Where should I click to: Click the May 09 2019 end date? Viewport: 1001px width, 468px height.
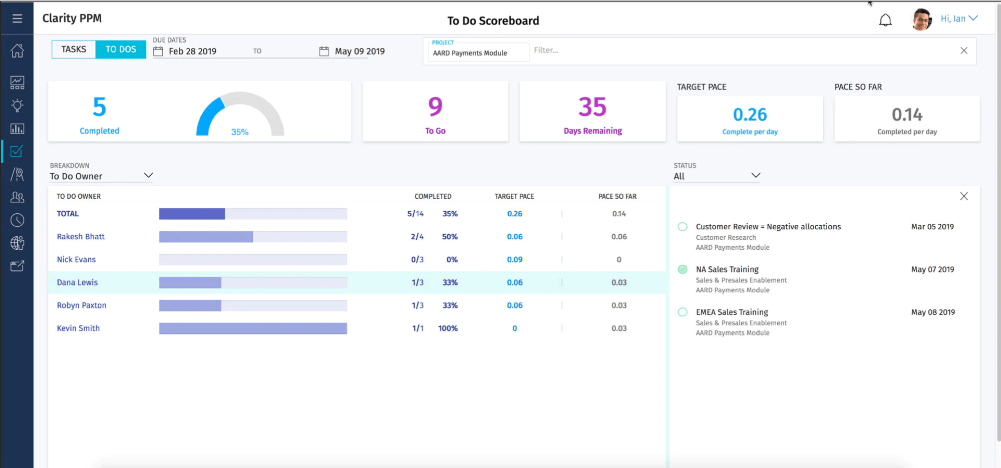(360, 51)
